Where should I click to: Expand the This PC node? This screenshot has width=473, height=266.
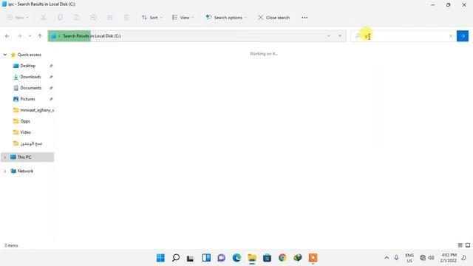click(5, 157)
